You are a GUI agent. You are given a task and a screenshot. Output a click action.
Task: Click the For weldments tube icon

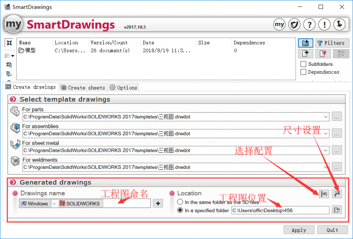[x=15, y=161]
